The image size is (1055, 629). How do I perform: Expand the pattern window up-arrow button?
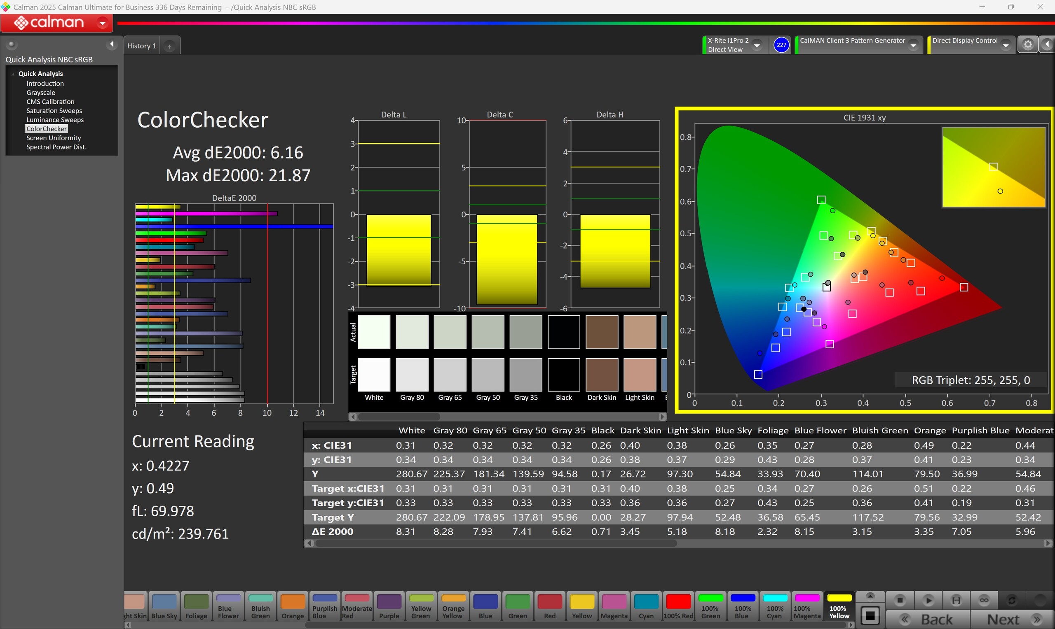click(x=870, y=596)
